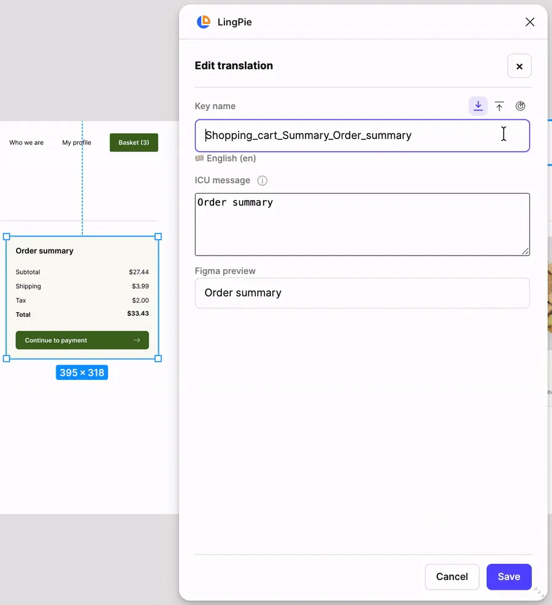Click the download icon beside Key name
This screenshot has width=552, height=605.
pyautogui.click(x=478, y=106)
